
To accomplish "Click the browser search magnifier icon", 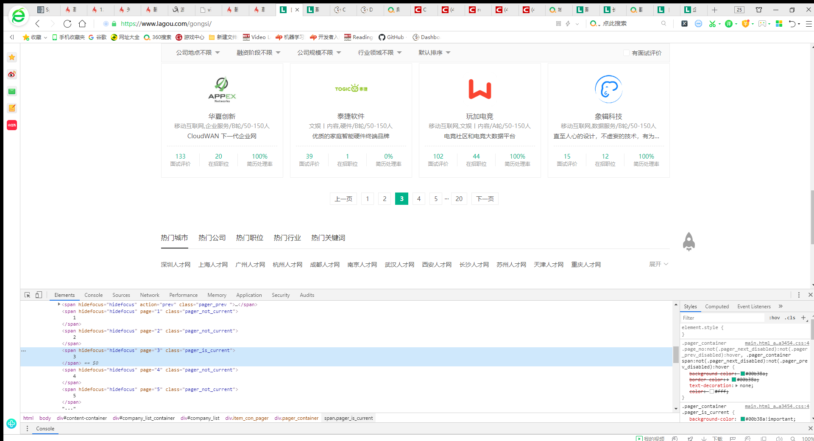I will 663,24.
